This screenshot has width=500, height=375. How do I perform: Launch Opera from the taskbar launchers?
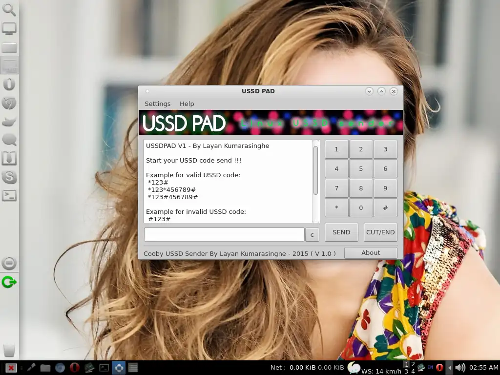(75, 368)
